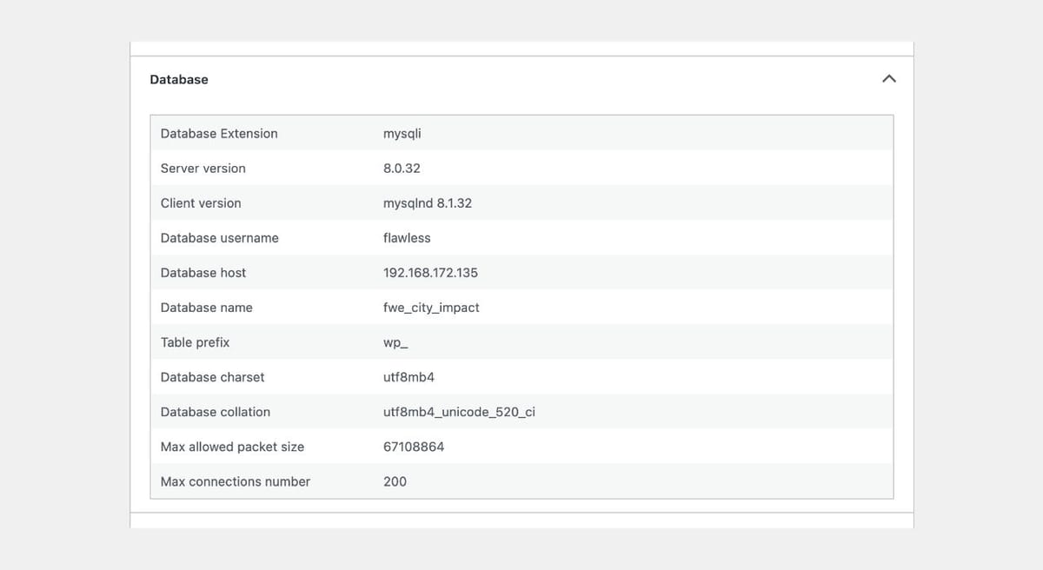Select the fwe_city_impact database name

(429, 307)
